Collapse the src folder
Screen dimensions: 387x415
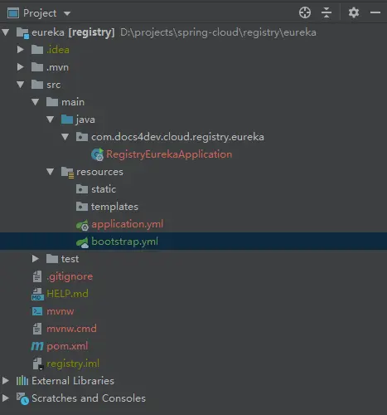20,85
